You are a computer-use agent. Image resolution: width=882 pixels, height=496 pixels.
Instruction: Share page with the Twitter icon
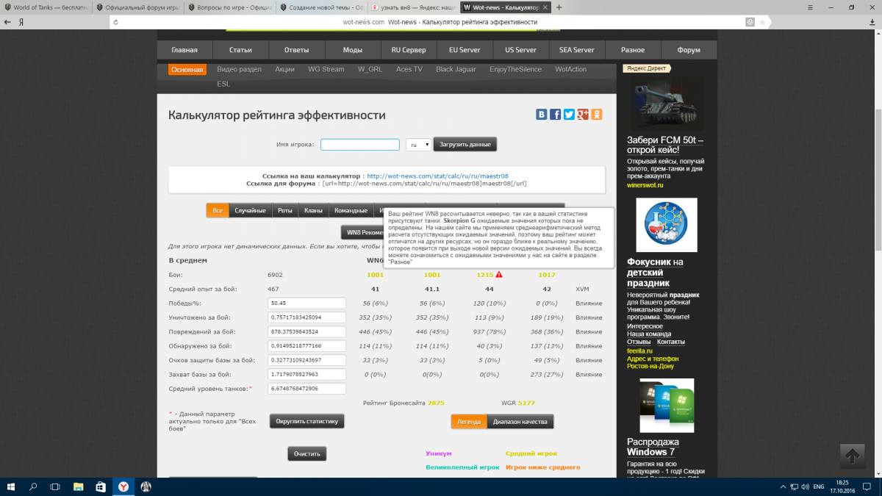click(569, 114)
